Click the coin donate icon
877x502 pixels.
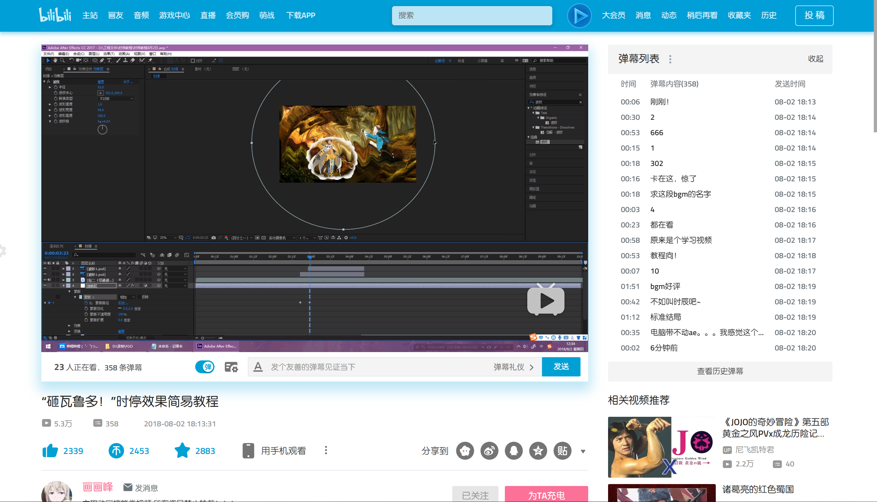[116, 451]
